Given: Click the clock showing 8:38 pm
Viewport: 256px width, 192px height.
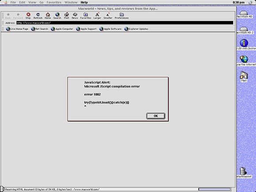Looking at the screenshot, I should point(238,2).
